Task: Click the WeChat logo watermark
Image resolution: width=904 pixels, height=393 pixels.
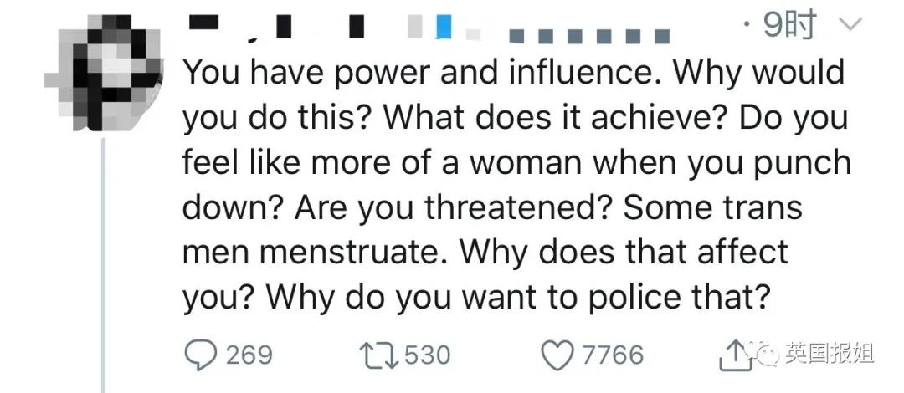Action: point(765,354)
